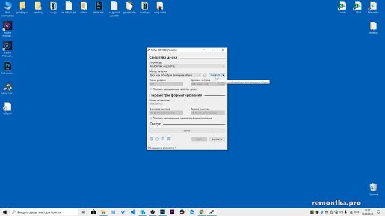Select Adobe Premiere desktop shortcut
Screen dimensions: 385x216
(x=7, y=29)
